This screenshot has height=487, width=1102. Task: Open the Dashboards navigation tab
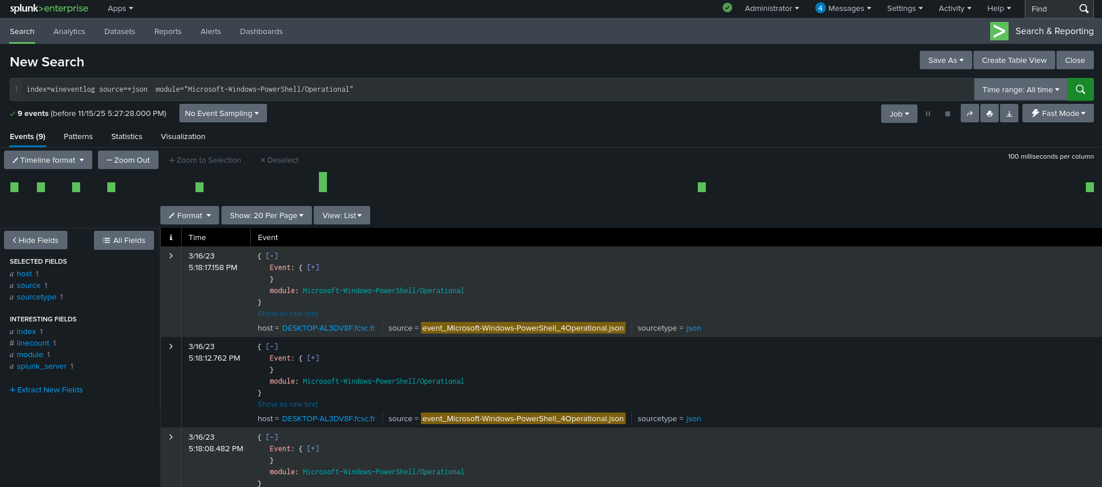pos(261,32)
